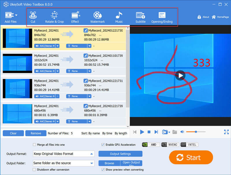
Task: Select the AMD GPU option
Action: coord(151,144)
